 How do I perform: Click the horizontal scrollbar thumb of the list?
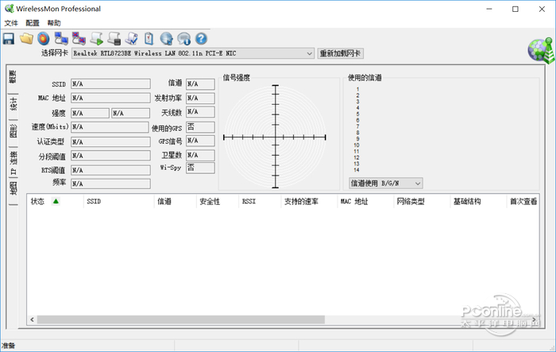pyautogui.click(x=181, y=319)
